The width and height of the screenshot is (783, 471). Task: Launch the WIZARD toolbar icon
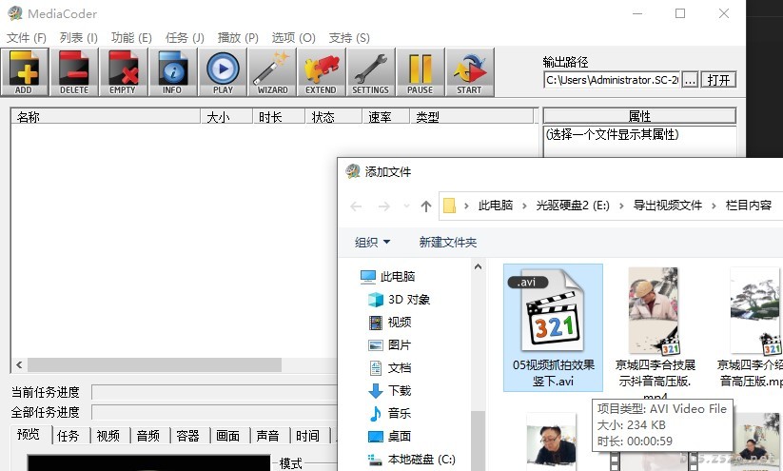pos(272,72)
